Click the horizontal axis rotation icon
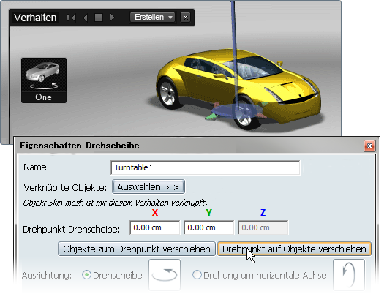 tap(349, 274)
